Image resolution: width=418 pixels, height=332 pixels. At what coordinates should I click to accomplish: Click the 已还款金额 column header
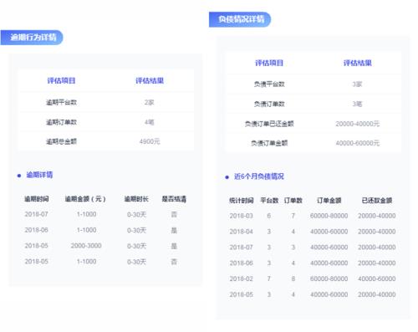377,201
